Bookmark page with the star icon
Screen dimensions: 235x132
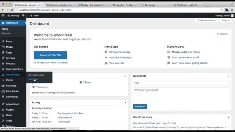[222, 10]
